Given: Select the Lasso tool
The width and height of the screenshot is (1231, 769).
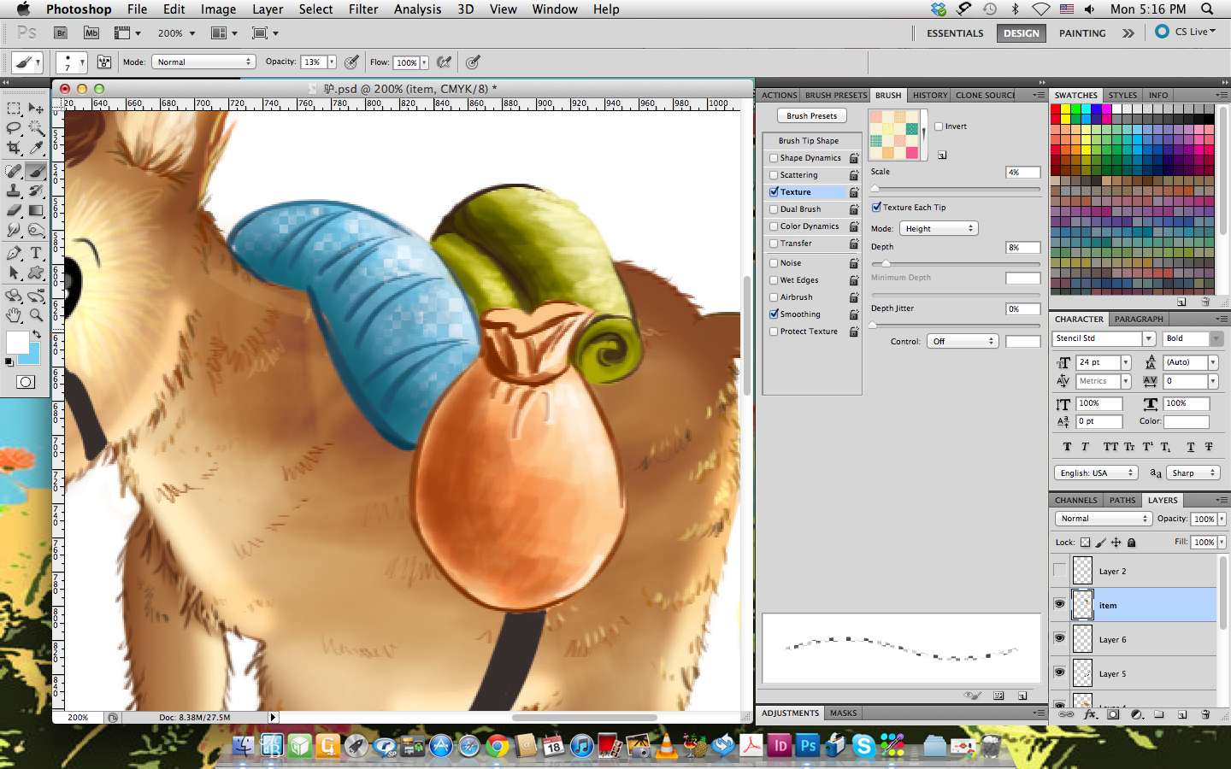Looking at the screenshot, I should pos(14,128).
